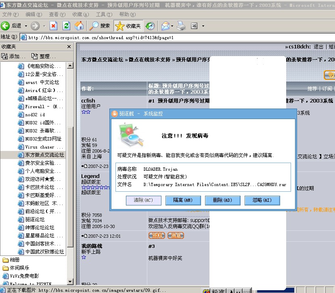The image size is (335, 293).
Task: Click Favorites list scroll down arrow
Action: 70,282
